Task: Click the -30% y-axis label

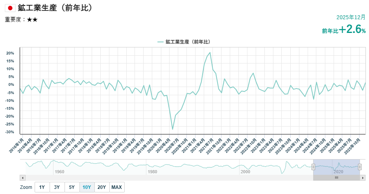Action: coord(10,132)
